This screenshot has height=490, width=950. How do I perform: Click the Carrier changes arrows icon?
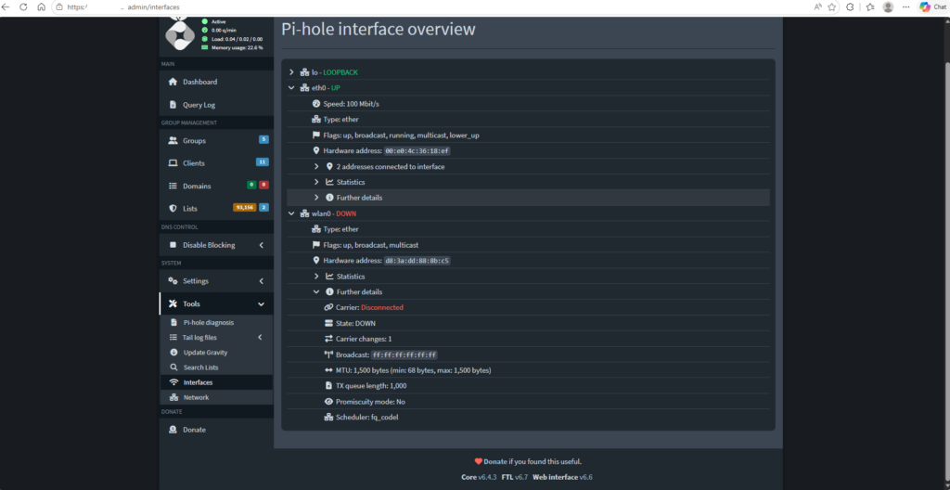329,339
